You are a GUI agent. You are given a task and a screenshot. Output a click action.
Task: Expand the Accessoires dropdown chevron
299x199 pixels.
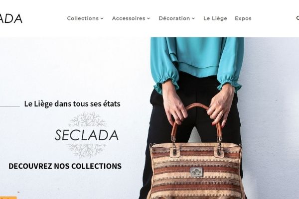point(149,18)
